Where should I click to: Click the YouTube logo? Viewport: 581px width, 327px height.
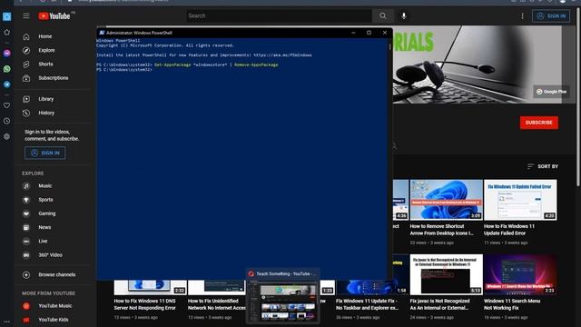(54, 16)
